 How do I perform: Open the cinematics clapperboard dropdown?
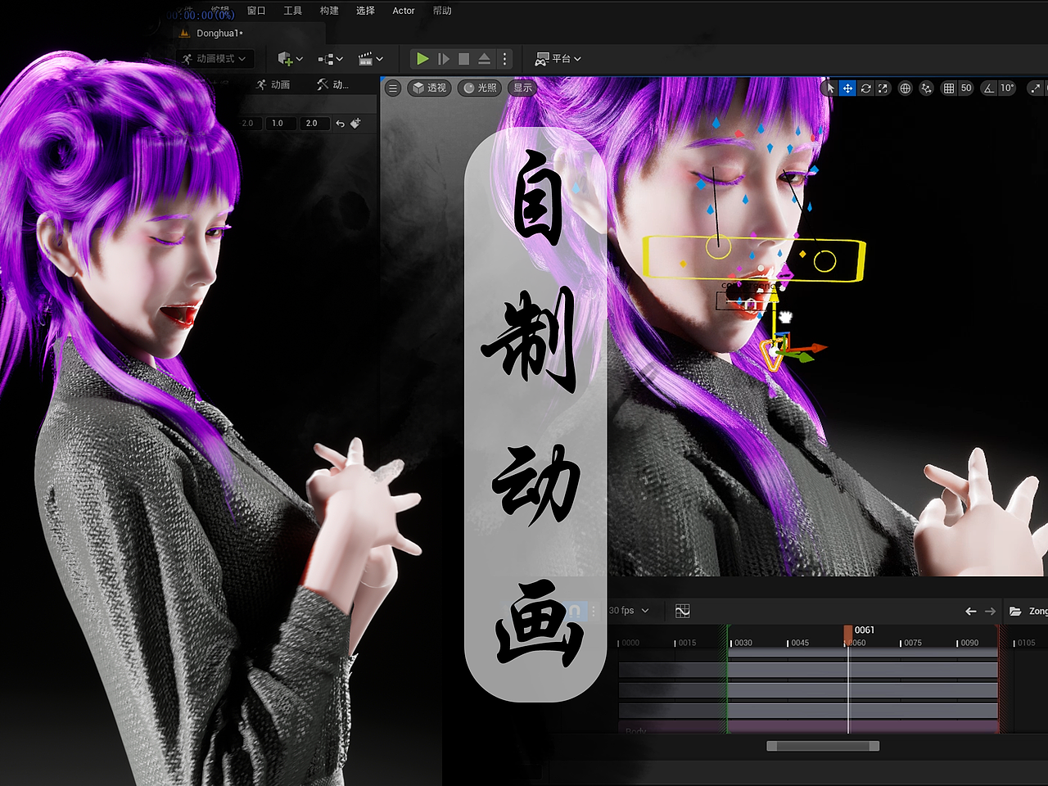[371, 59]
